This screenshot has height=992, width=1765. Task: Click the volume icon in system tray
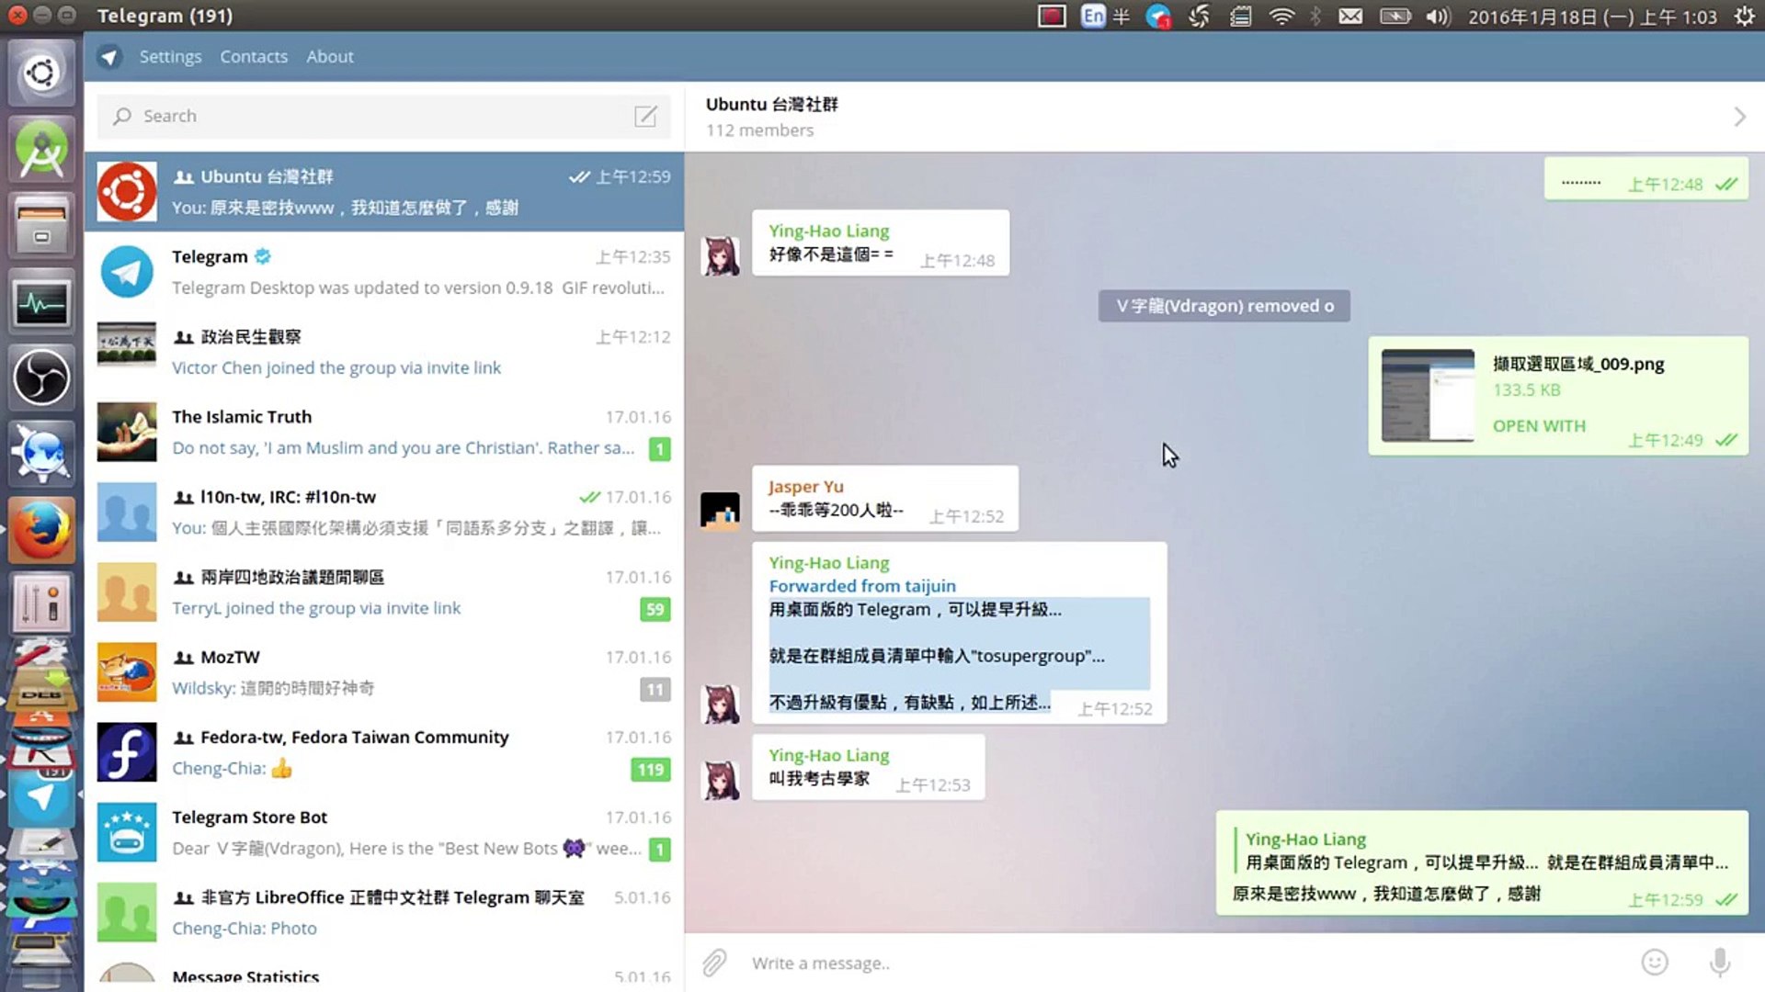[x=1436, y=16]
